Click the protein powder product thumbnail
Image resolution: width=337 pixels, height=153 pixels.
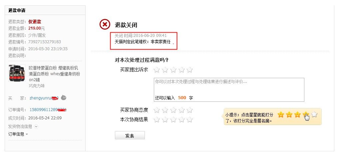tap(17, 73)
